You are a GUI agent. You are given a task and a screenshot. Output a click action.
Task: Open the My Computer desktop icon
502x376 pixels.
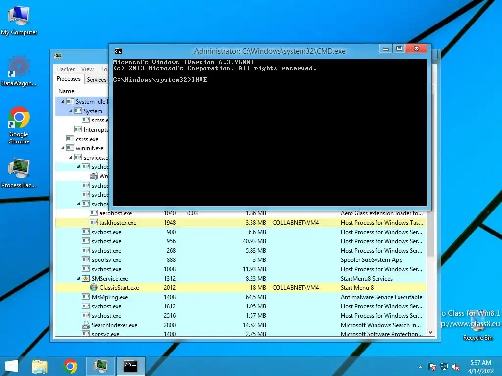point(19,20)
